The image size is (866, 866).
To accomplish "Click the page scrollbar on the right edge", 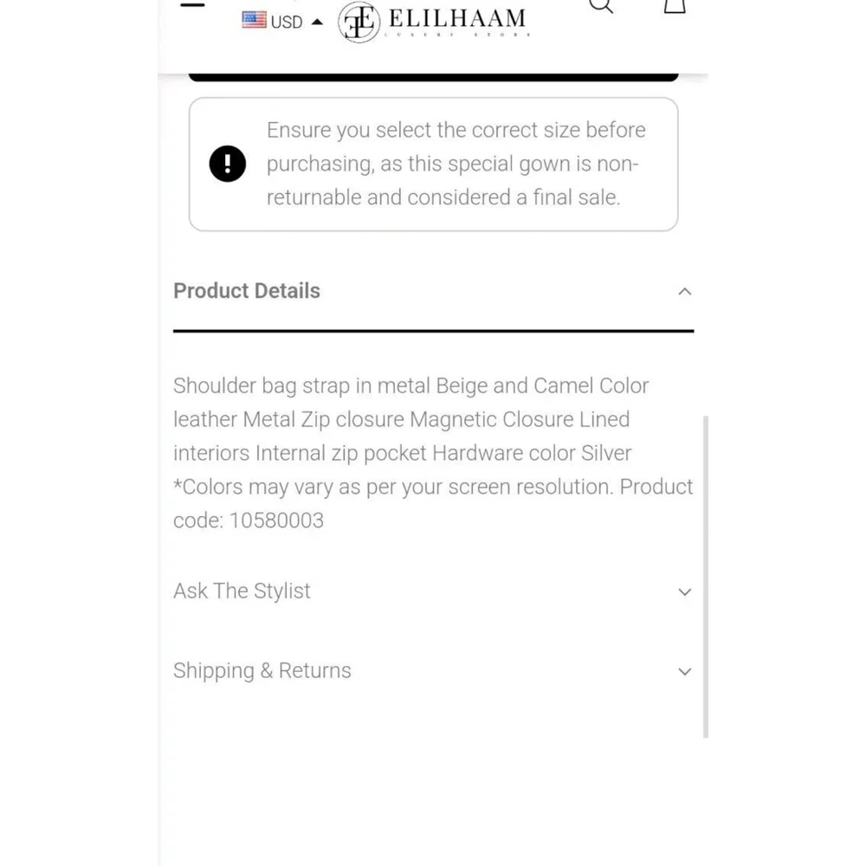I will click(705, 577).
